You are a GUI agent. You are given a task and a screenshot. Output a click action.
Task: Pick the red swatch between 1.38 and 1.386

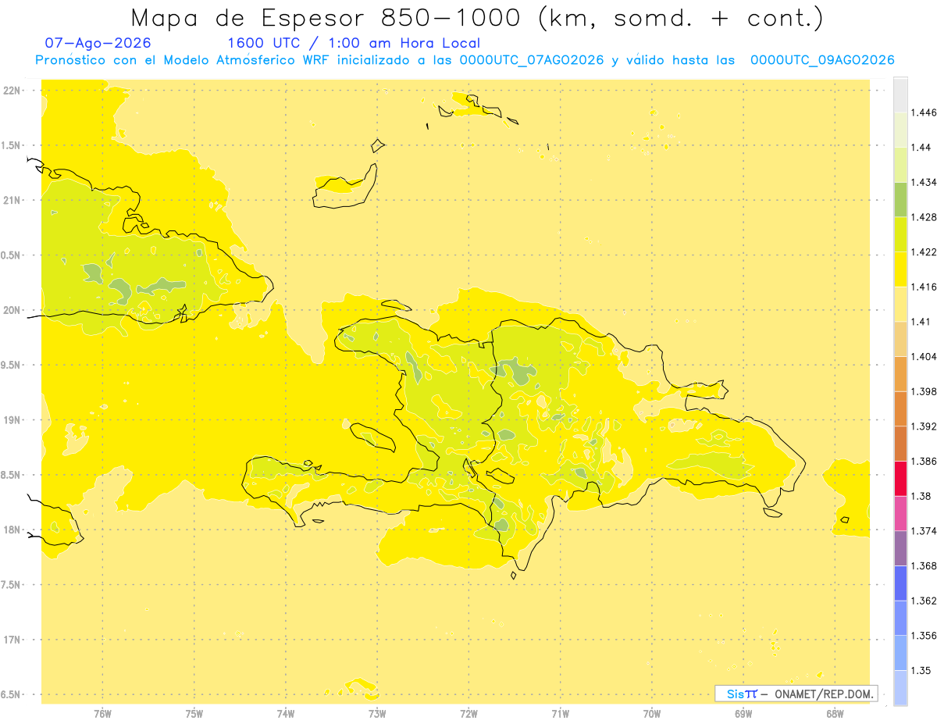[x=900, y=479]
